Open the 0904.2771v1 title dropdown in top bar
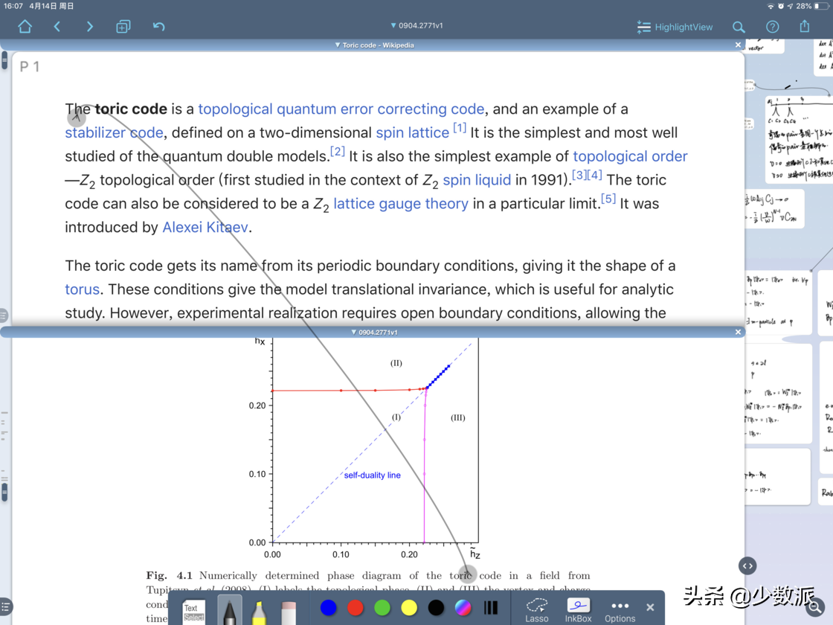This screenshot has width=833, height=625. click(416, 25)
